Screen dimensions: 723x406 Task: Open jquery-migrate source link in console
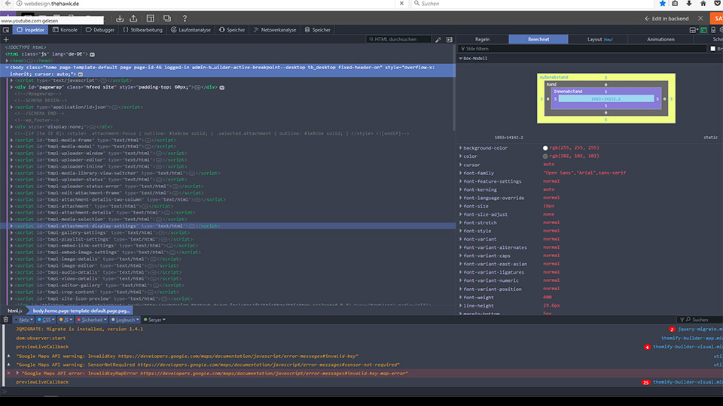tap(700, 329)
